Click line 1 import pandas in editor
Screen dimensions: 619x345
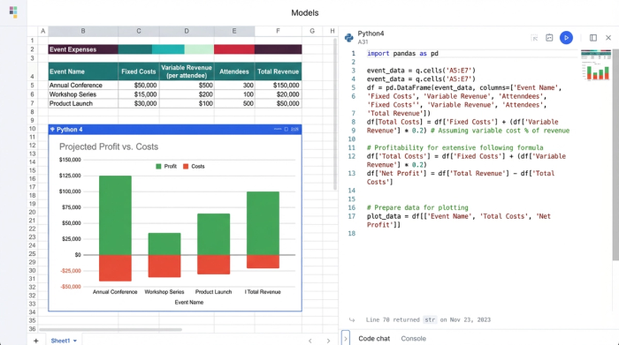coord(402,53)
